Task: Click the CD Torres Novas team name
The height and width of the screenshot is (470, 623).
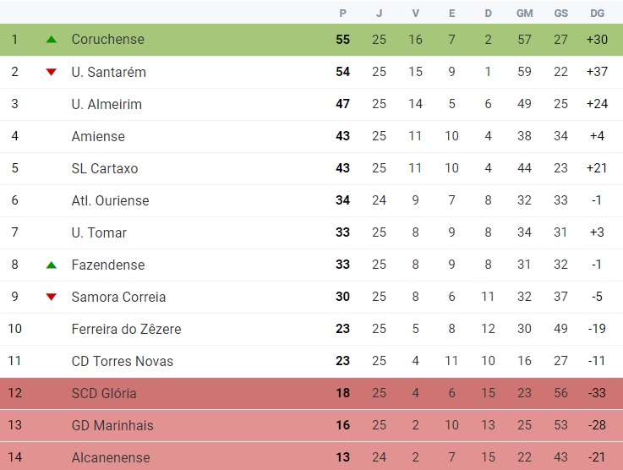Action: click(123, 361)
